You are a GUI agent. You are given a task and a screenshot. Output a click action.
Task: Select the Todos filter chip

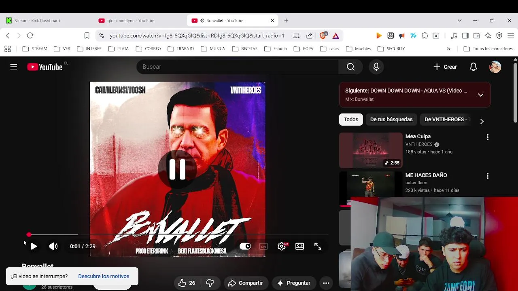(351, 120)
